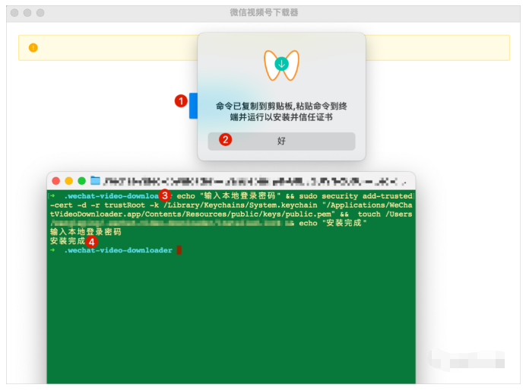Close the terminal with the red button

pos(55,181)
